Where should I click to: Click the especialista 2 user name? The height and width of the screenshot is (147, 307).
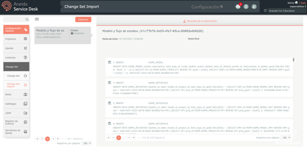click(x=298, y=6)
